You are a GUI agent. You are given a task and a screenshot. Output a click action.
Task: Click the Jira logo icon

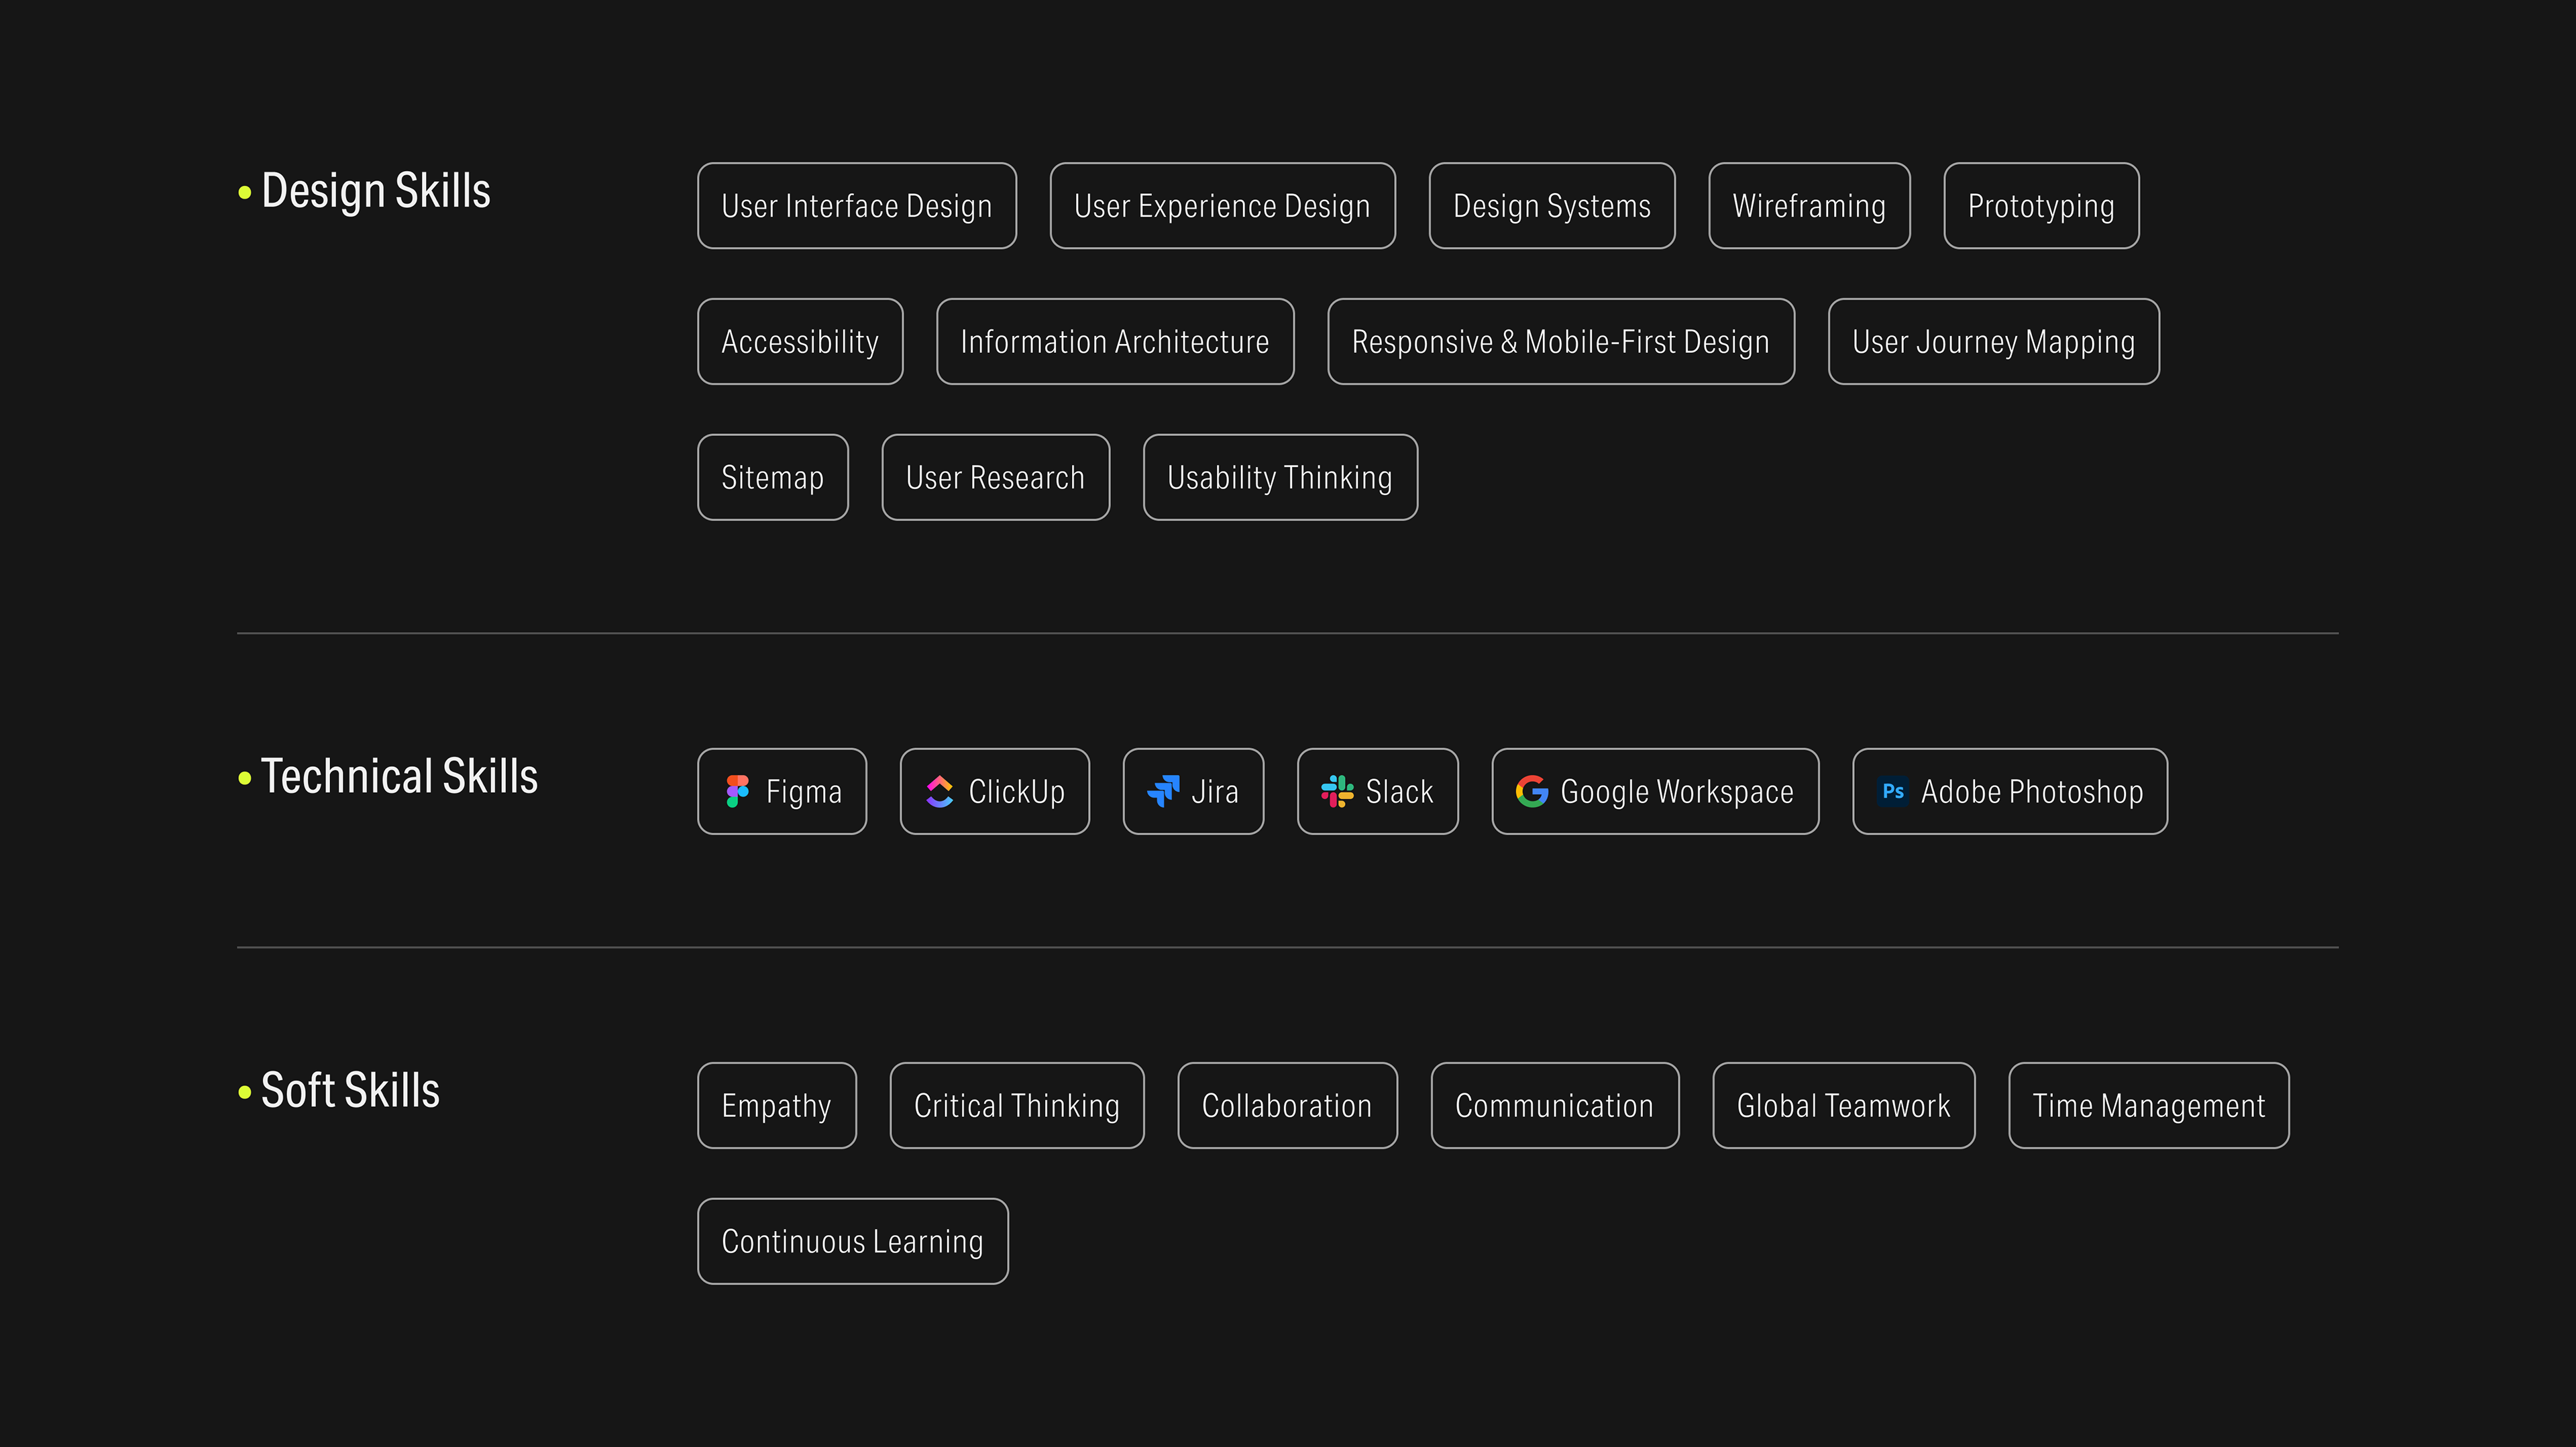(1163, 791)
